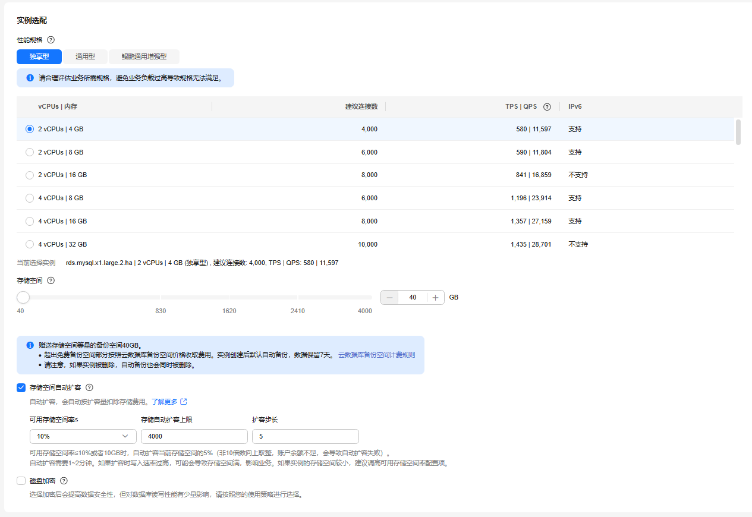
Task: Click external link icon after 了解更多
Action: 184,402
